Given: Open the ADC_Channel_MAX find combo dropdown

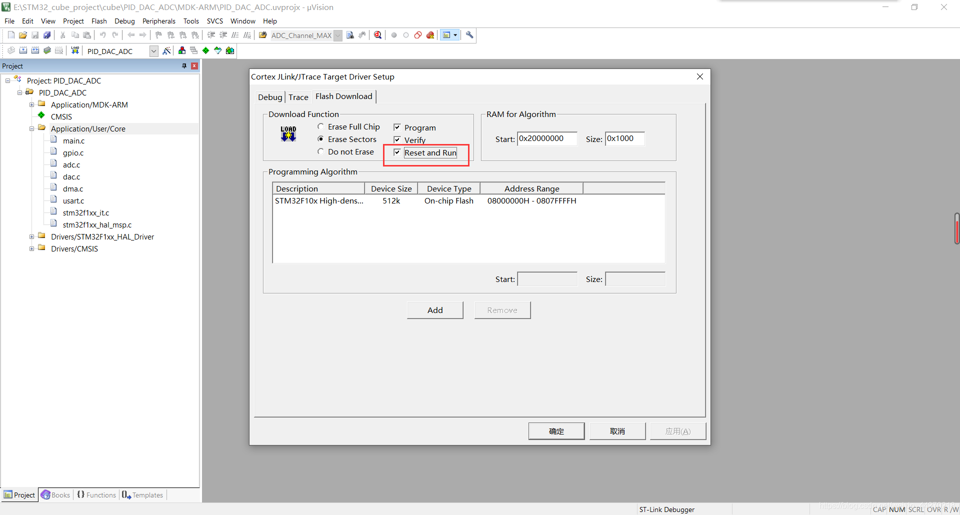Looking at the screenshot, I should [338, 35].
